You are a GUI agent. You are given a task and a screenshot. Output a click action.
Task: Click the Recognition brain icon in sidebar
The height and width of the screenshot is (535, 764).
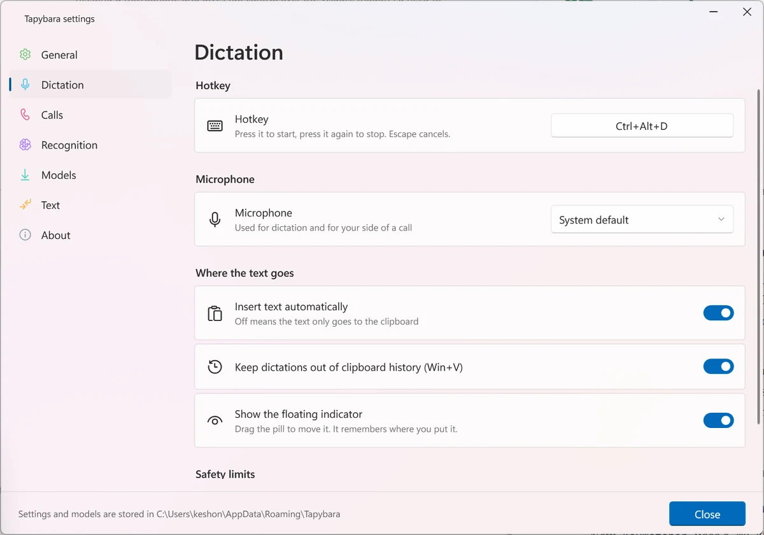coord(25,145)
